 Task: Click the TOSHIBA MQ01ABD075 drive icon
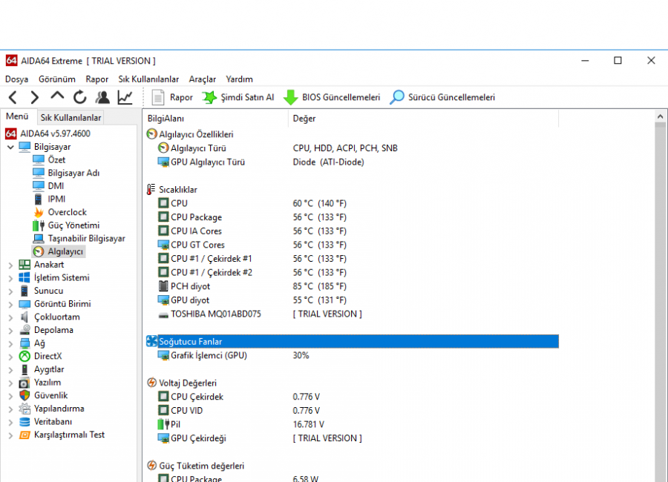(x=163, y=315)
